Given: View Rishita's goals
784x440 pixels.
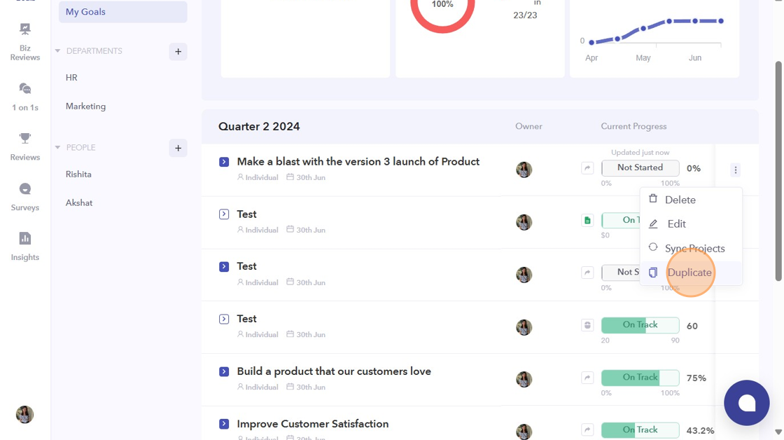Looking at the screenshot, I should pos(78,174).
